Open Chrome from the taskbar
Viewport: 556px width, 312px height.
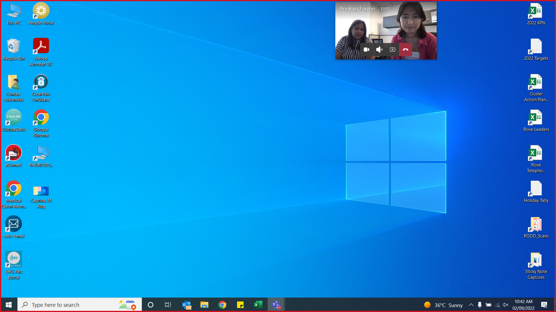(x=222, y=305)
